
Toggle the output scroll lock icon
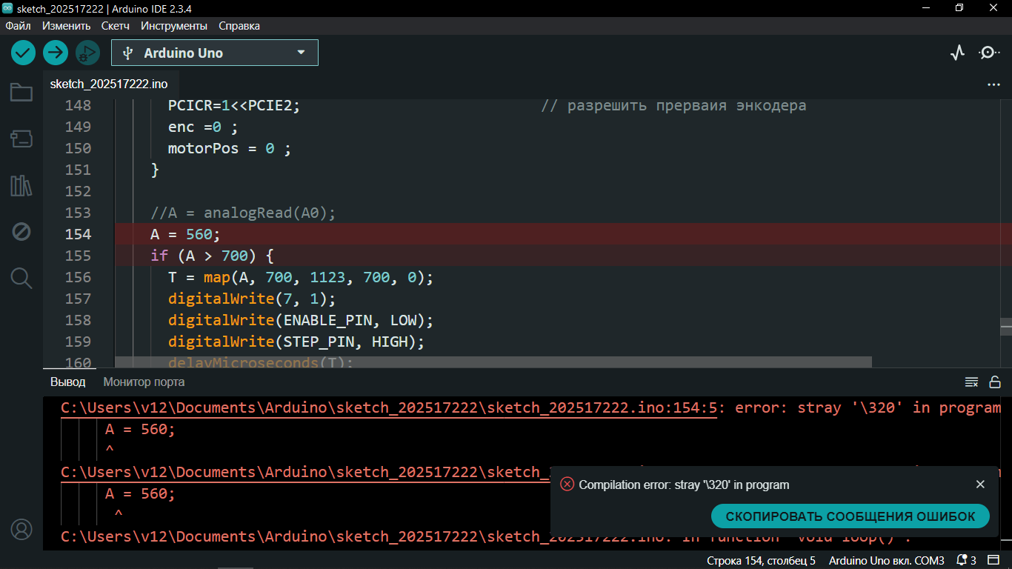(995, 382)
